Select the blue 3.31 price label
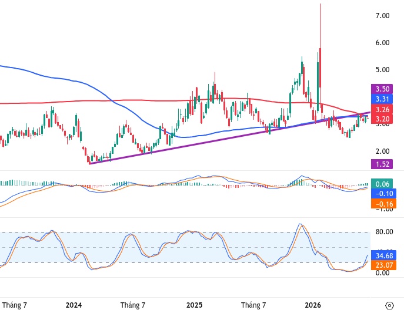The height and width of the screenshot is (310, 404). click(382, 99)
